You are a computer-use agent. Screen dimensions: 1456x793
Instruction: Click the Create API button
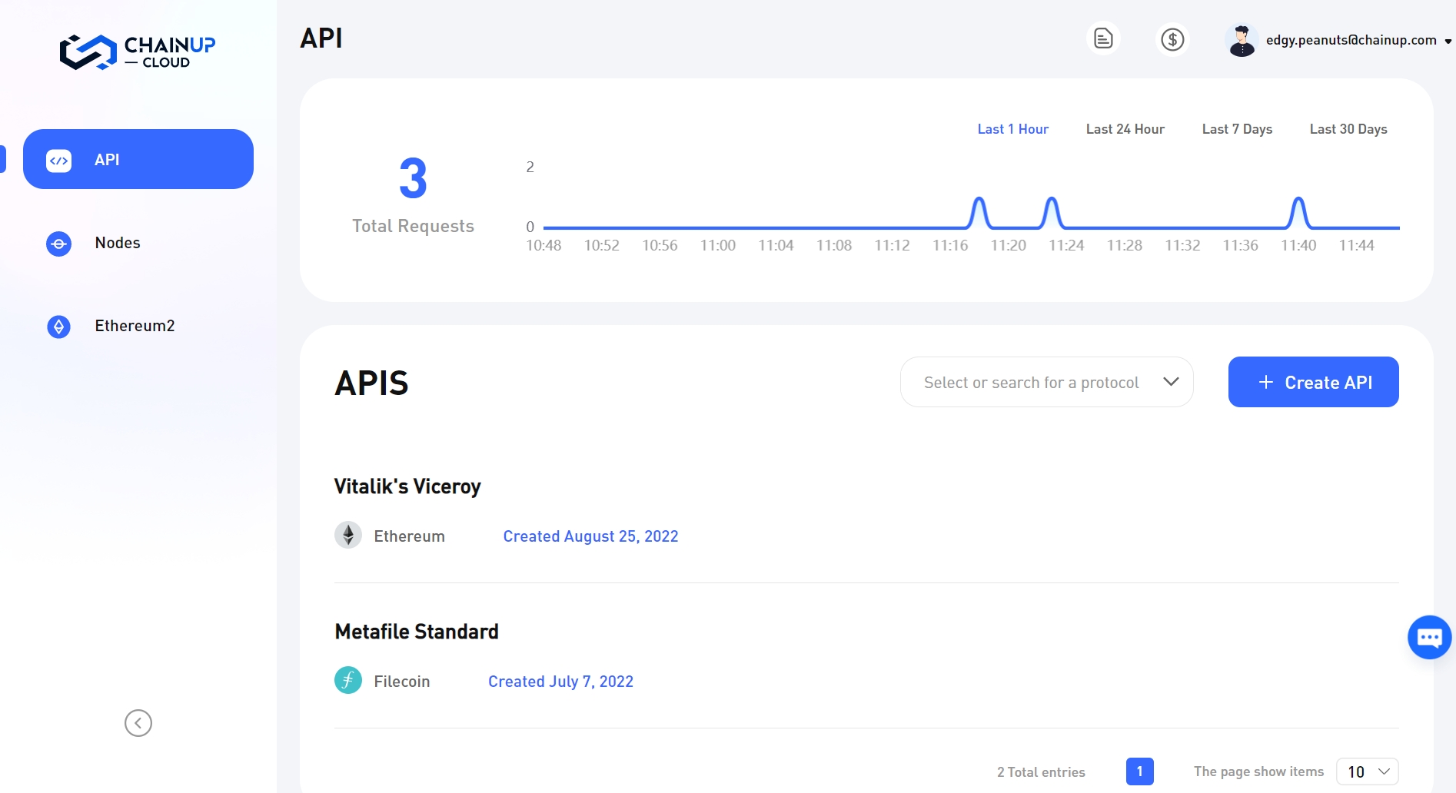(x=1313, y=382)
